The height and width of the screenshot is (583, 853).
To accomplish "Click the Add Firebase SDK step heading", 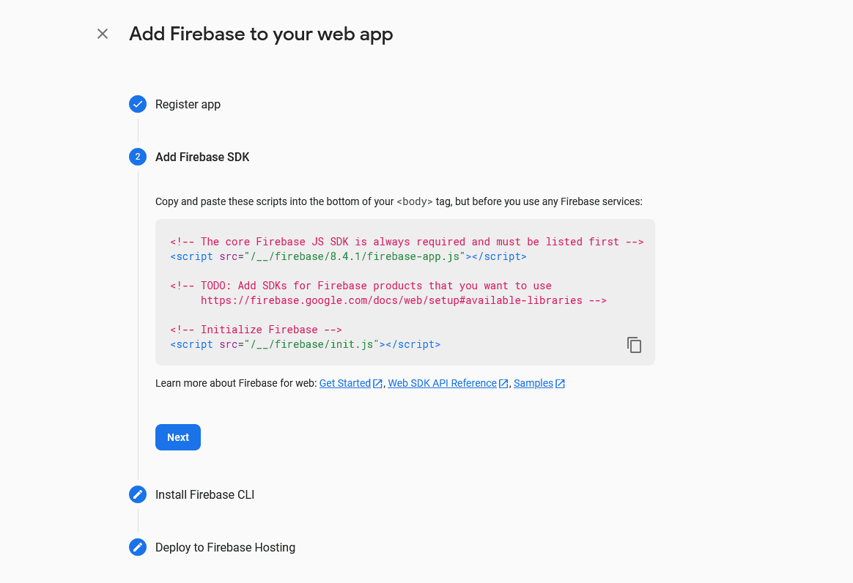I will pos(202,157).
